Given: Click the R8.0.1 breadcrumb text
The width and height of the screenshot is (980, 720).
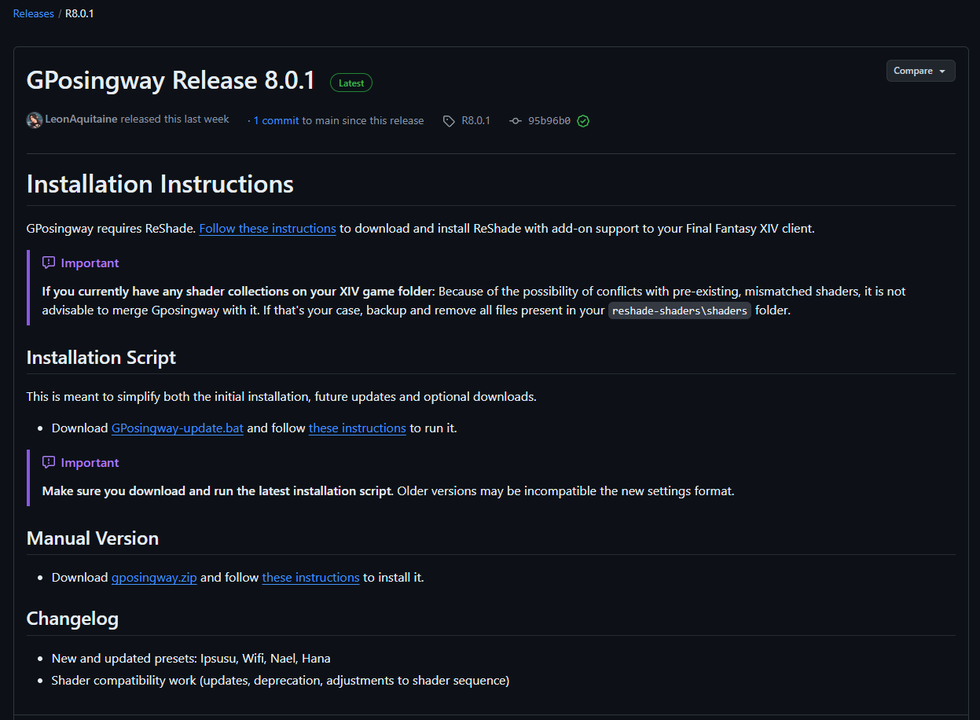Looking at the screenshot, I should point(79,13).
